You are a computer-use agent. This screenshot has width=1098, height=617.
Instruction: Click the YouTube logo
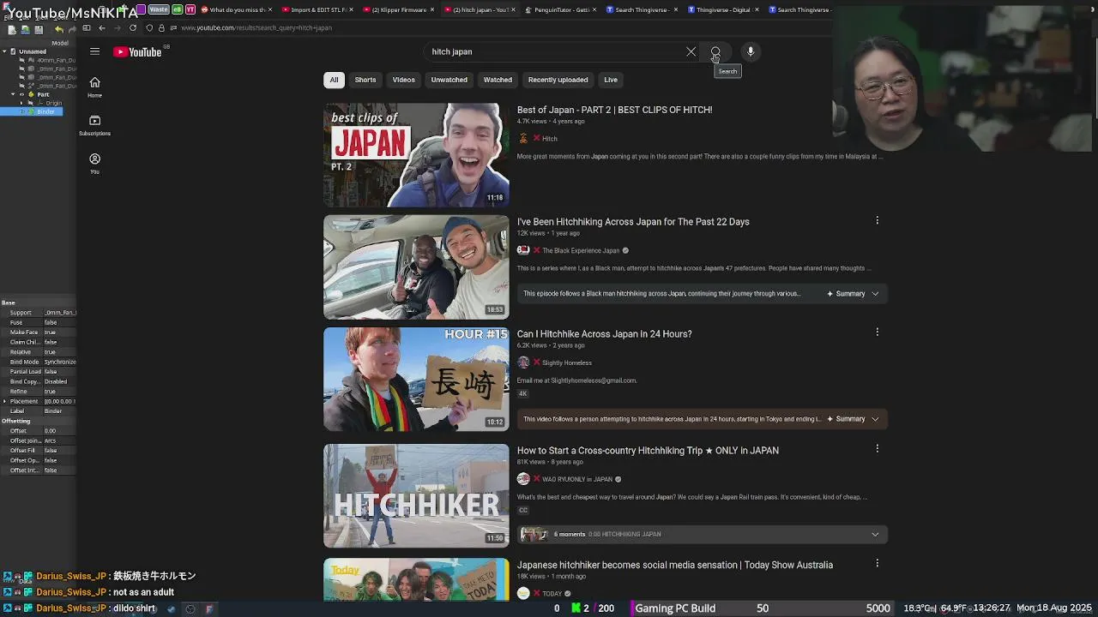(137, 52)
